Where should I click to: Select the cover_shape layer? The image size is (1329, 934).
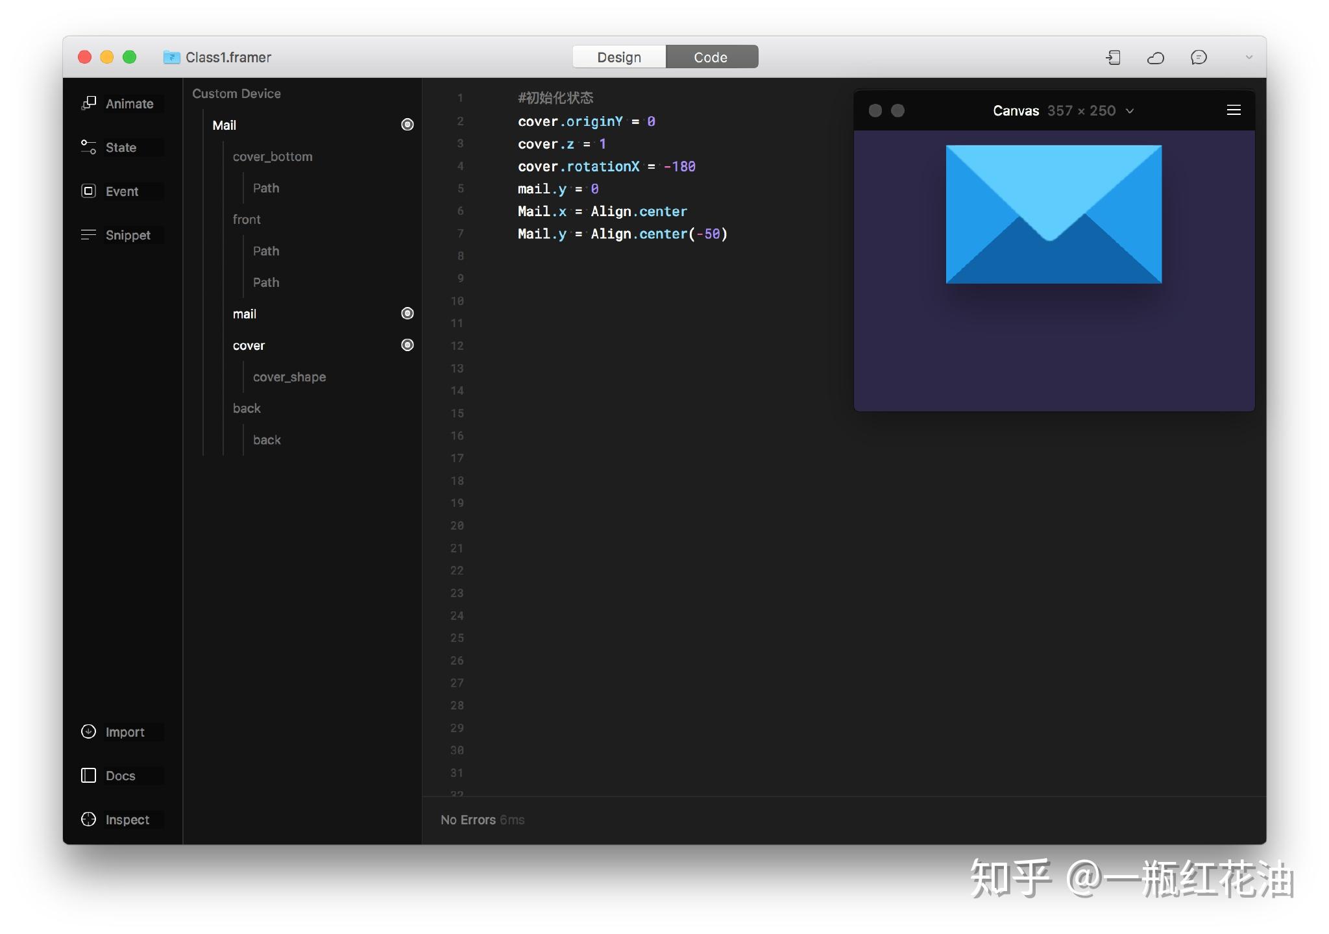[x=289, y=376]
